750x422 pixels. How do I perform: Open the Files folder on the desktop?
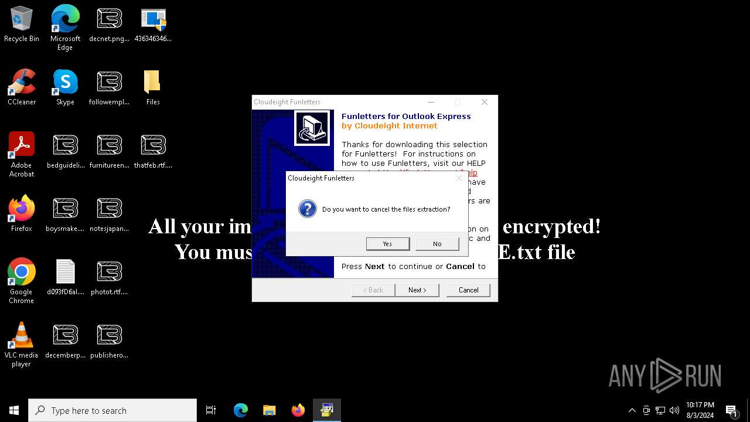(x=153, y=87)
